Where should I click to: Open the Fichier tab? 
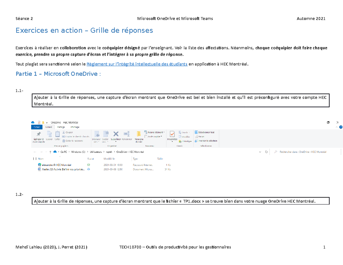(x=37, y=127)
